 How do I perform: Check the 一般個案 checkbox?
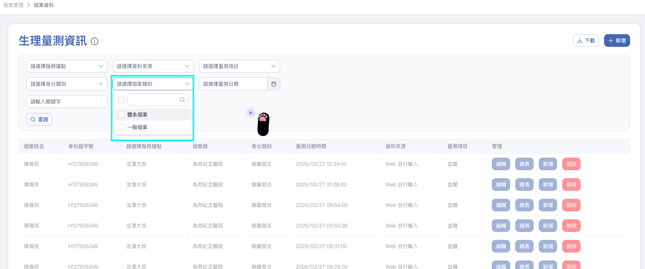(x=122, y=127)
